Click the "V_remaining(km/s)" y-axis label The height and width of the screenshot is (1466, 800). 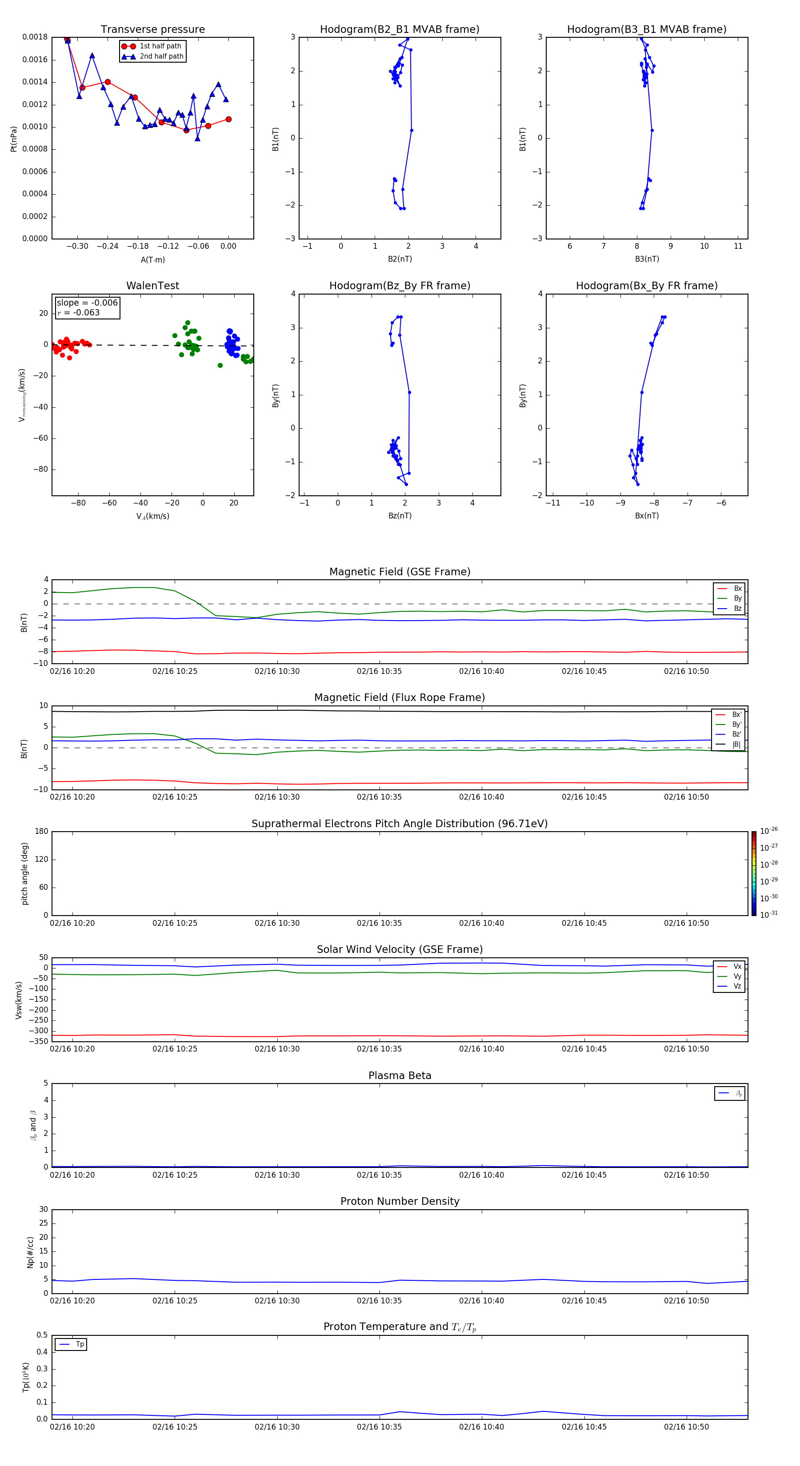click(x=22, y=395)
